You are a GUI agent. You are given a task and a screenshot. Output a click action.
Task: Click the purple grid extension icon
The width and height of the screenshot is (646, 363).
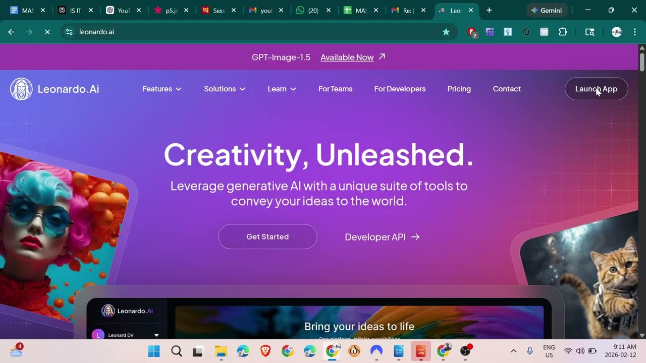click(490, 32)
